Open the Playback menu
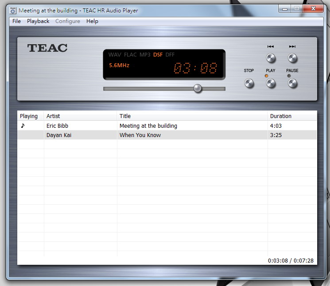 38,21
